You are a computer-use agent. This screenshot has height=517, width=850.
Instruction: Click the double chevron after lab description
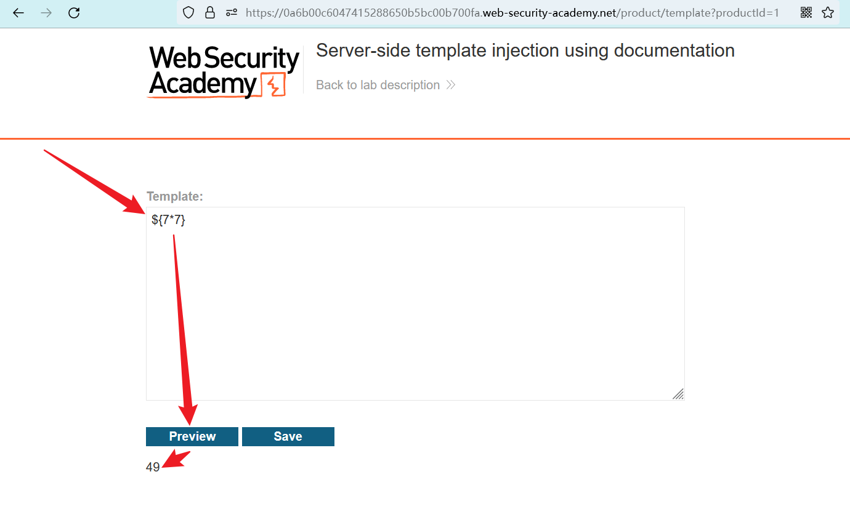point(451,85)
